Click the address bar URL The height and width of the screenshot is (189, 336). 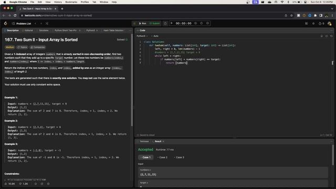[x=58, y=15]
